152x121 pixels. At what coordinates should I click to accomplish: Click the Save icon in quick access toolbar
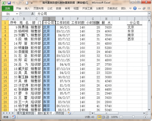click(x=9, y=3)
